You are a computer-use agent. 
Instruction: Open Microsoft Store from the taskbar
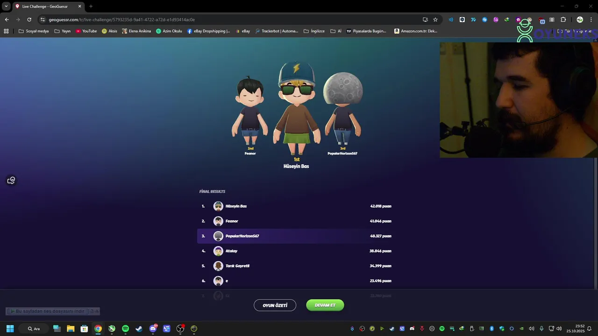(x=84, y=329)
